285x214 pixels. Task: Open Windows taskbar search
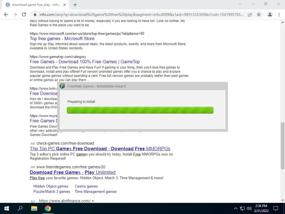click(x=20, y=208)
